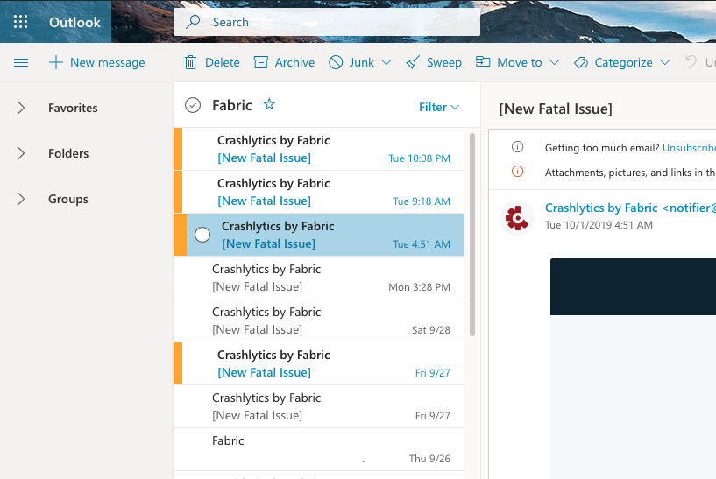Open the Mon 3:28 PM Crashlytics email
The image size is (716, 479).
[319, 278]
